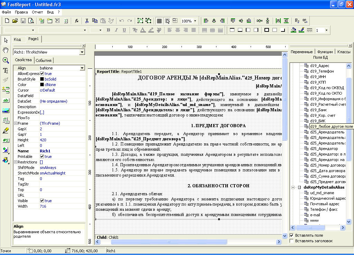Insert a Picture object from the toolbox

6,111
